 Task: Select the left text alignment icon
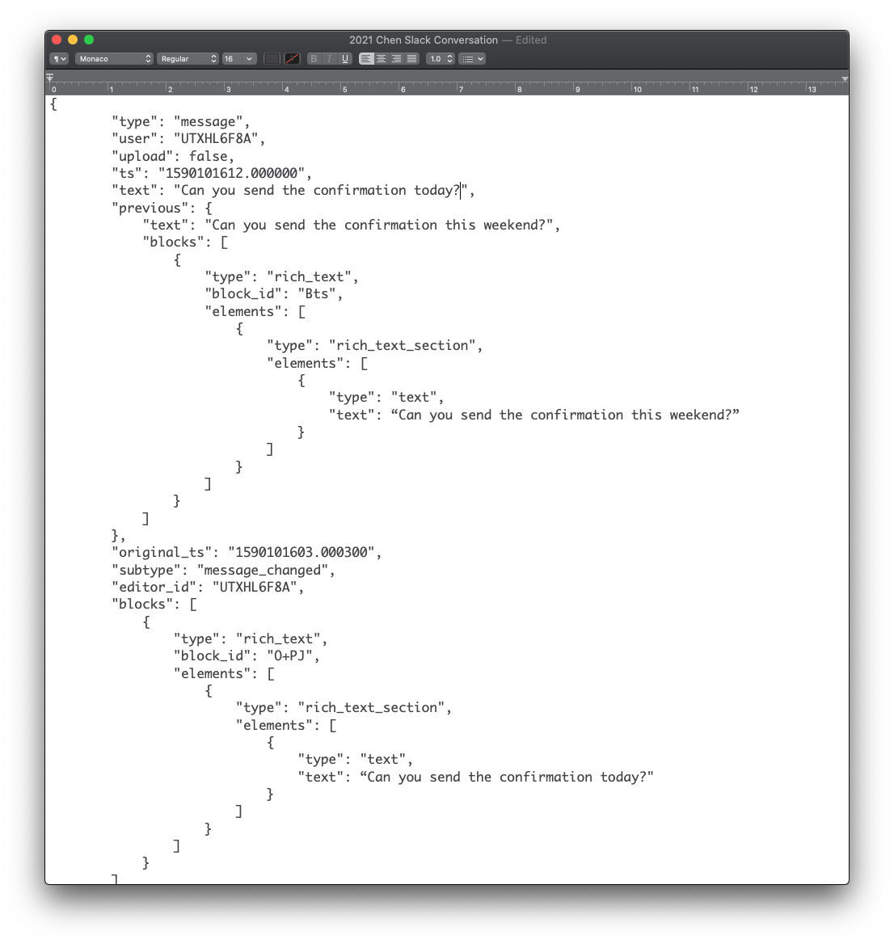pyautogui.click(x=366, y=58)
